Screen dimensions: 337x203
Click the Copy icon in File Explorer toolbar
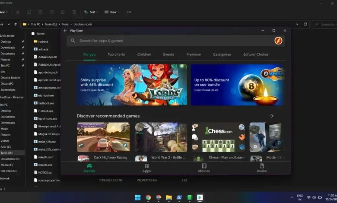click(x=29, y=12)
